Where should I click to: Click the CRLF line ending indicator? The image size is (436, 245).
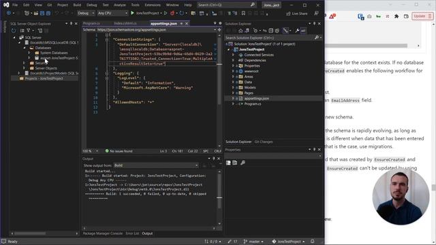pyautogui.click(x=218, y=151)
